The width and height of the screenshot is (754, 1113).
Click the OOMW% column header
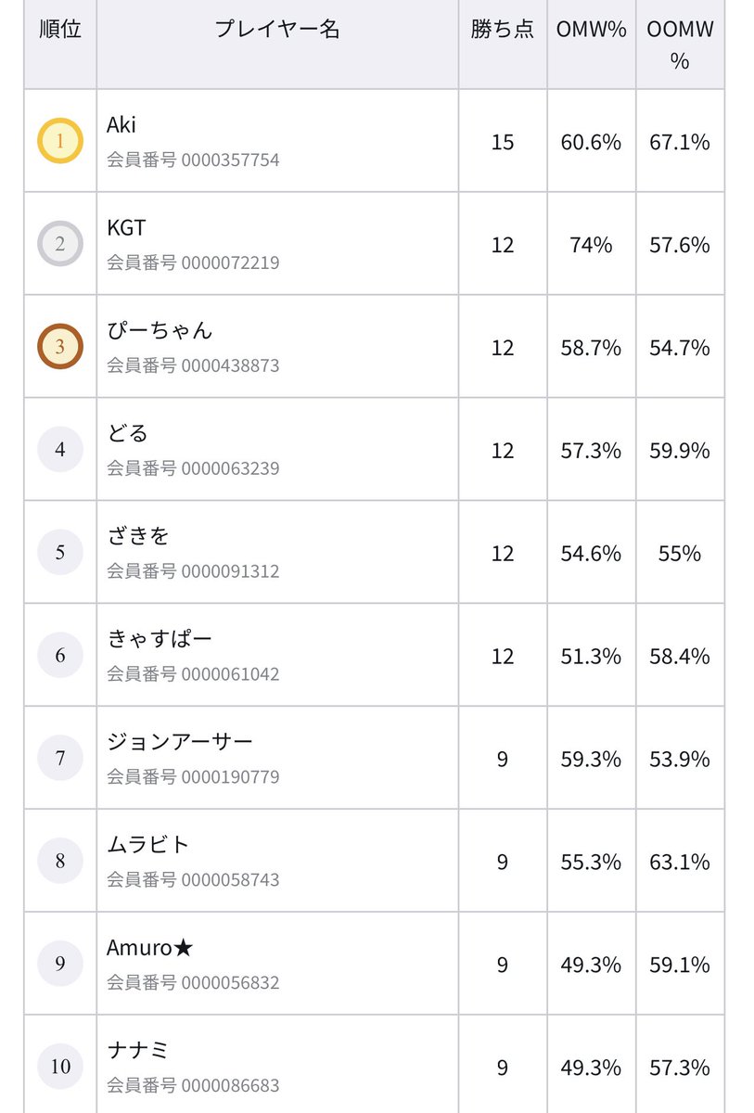[680, 45]
